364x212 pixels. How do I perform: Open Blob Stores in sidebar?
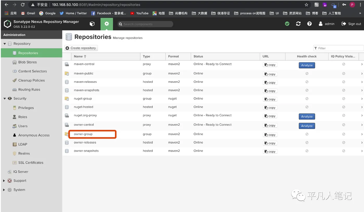(27, 62)
